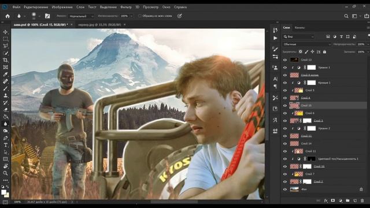Hide the Слой 5 layer

click(x=285, y=90)
